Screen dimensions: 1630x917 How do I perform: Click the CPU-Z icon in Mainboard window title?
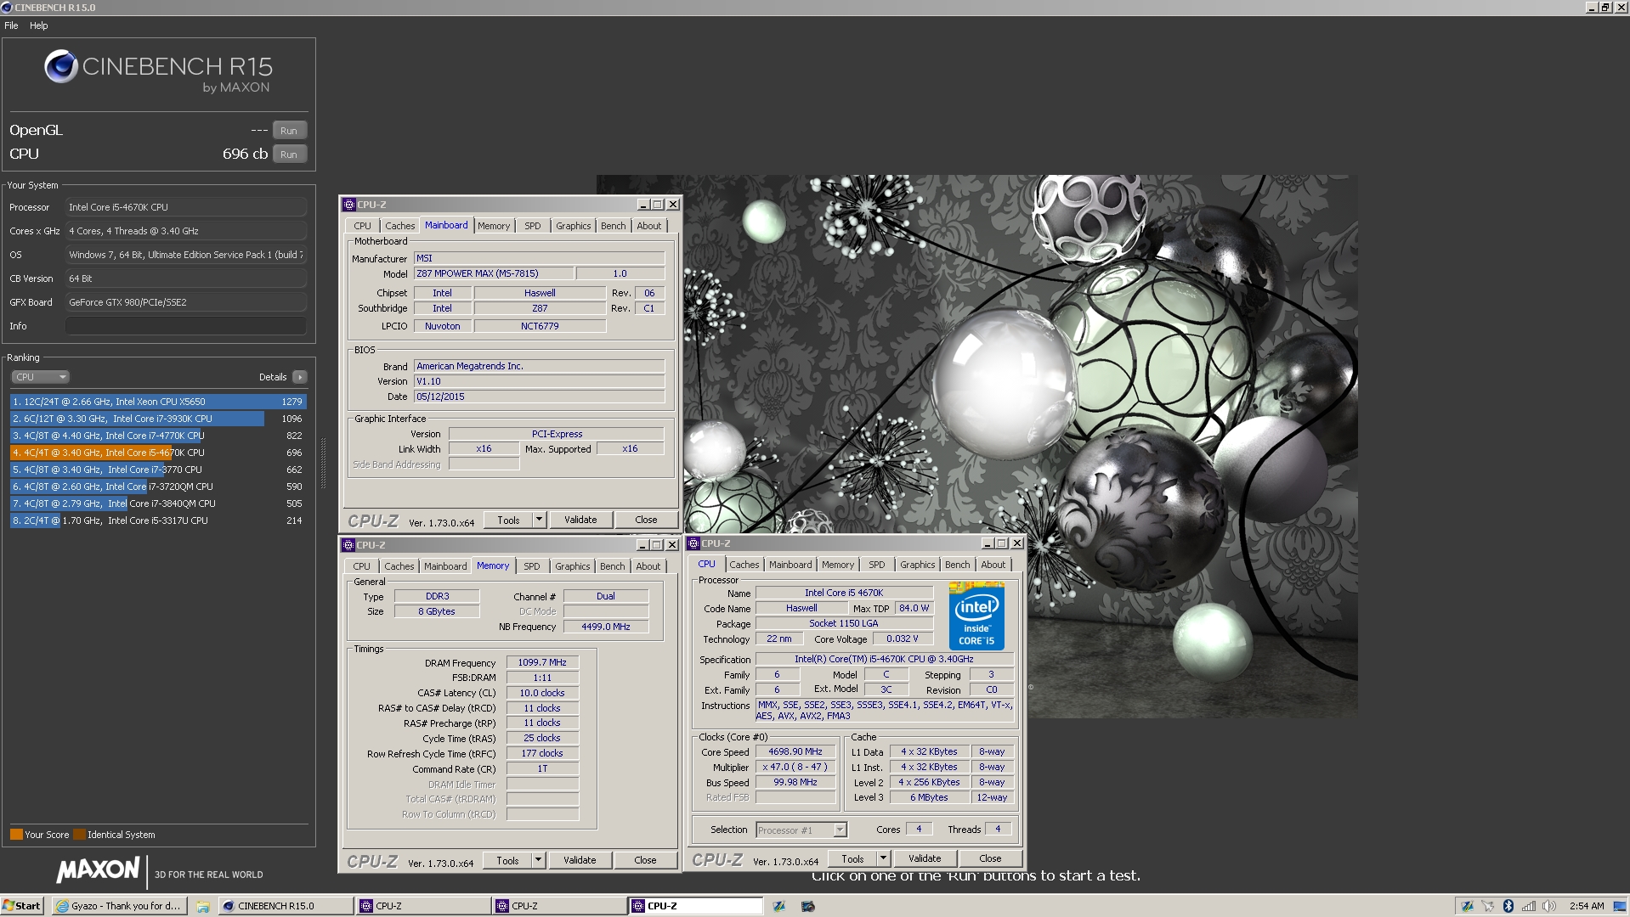[x=348, y=205]
